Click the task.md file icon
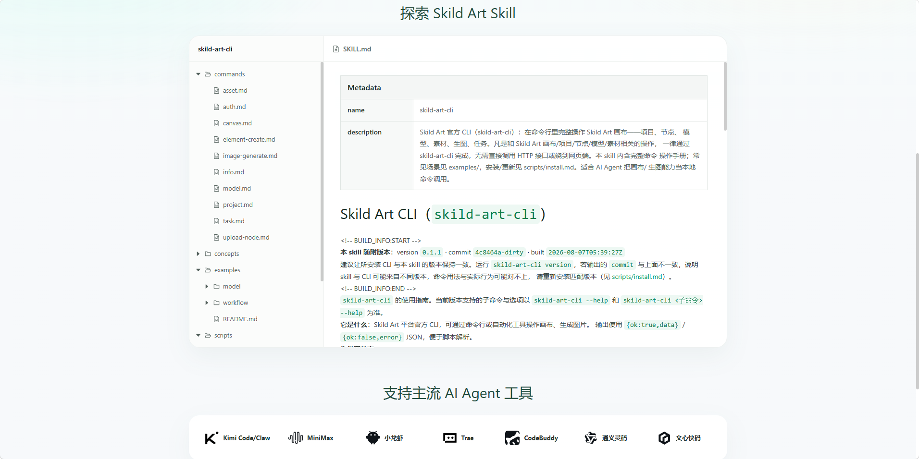 [216, 221]
